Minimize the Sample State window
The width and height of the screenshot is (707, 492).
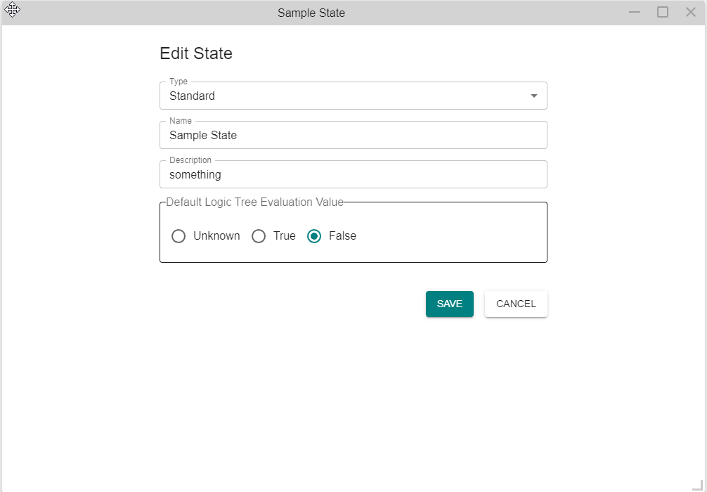pyautogui.click(x=635, y=12)
